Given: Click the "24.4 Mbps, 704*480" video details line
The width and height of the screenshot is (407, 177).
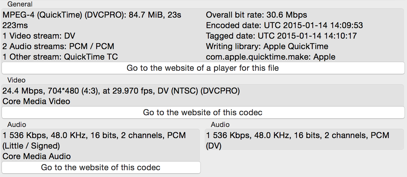Looking at the screenshot, I should pos(121,91).
